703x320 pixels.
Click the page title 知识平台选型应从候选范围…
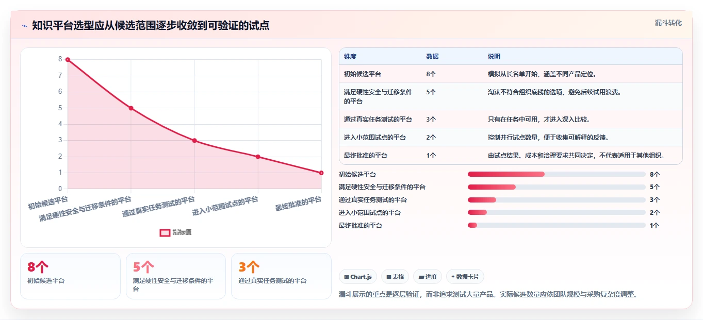(151, 25)
